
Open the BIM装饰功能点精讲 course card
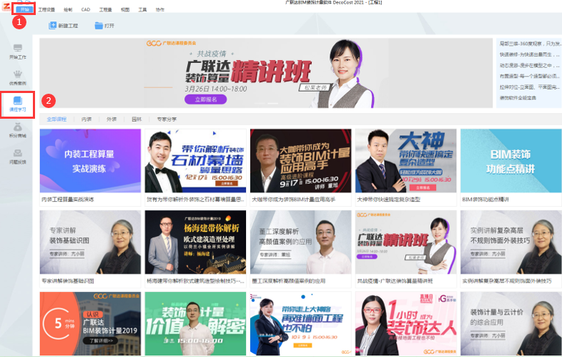[511, 167]
